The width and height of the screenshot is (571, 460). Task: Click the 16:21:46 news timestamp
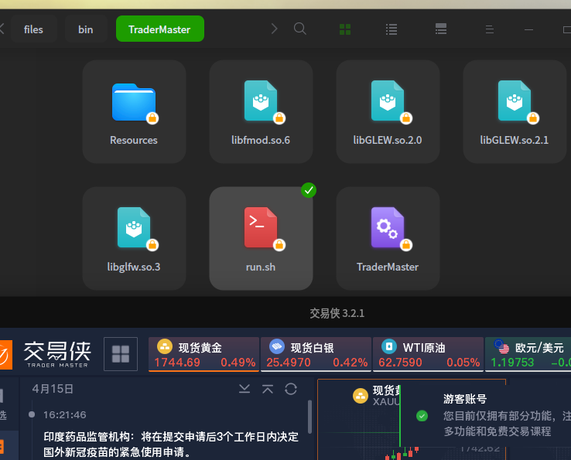pos(65,415)
